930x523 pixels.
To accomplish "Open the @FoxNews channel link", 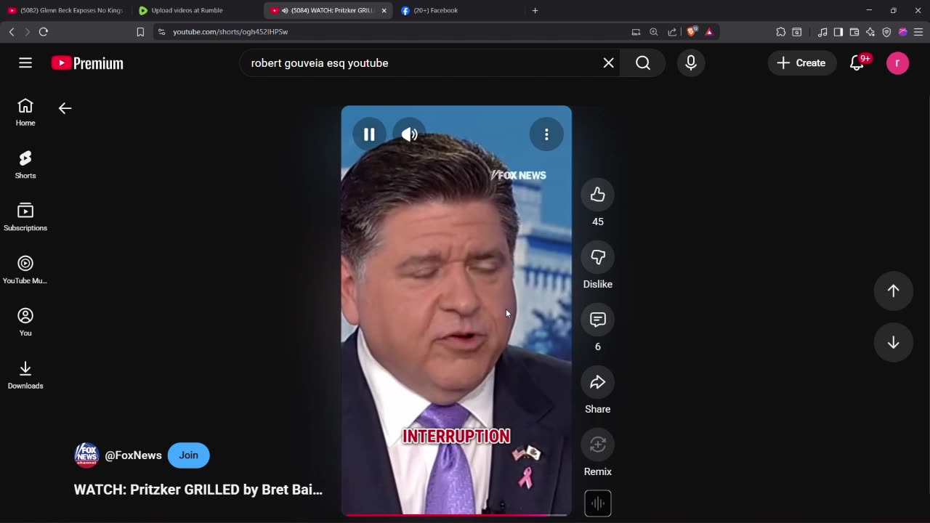I will pyautogui.click(x=133, y=455).
